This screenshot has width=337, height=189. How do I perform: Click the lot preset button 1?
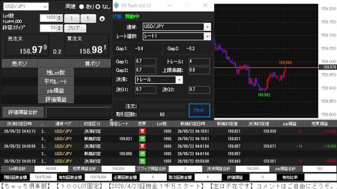[72, 18]
